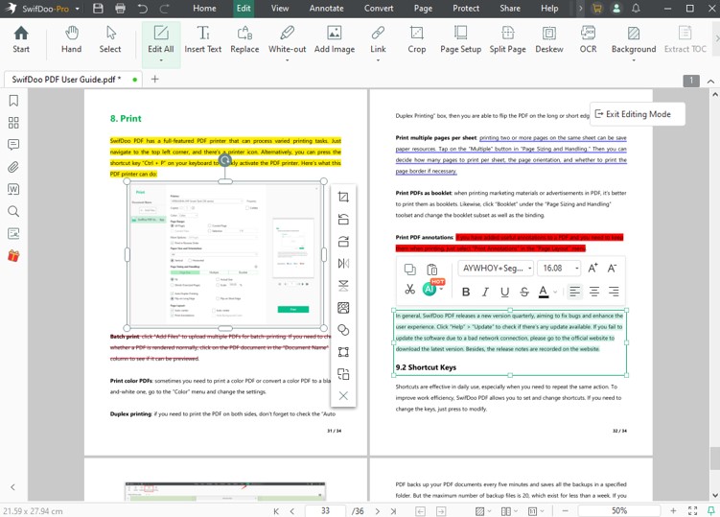Click Exit Editing Mode
This screenshot has height=517, width=720.
[x=638, y=114]
